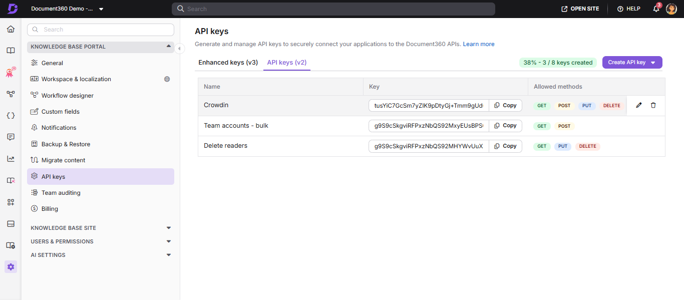Click the PUT tag in Delete readers row

(563, 146)
